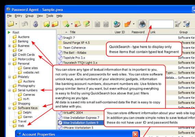195x137 pixels.
Task: Click into the QuickSearch input box
Action: [x=161, y=24]
